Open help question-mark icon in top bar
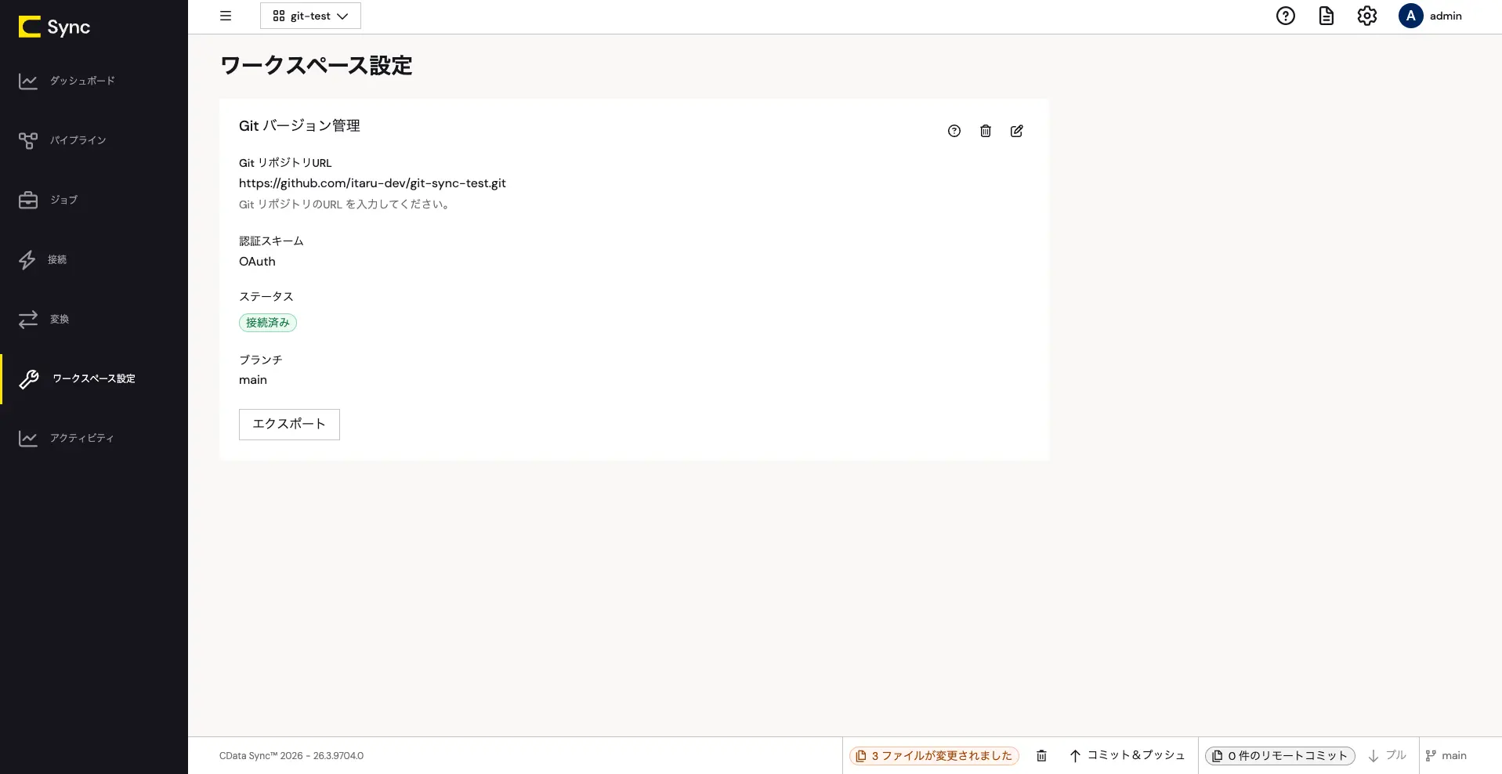The image size is (1502, 774). [x=1286, y=16]
